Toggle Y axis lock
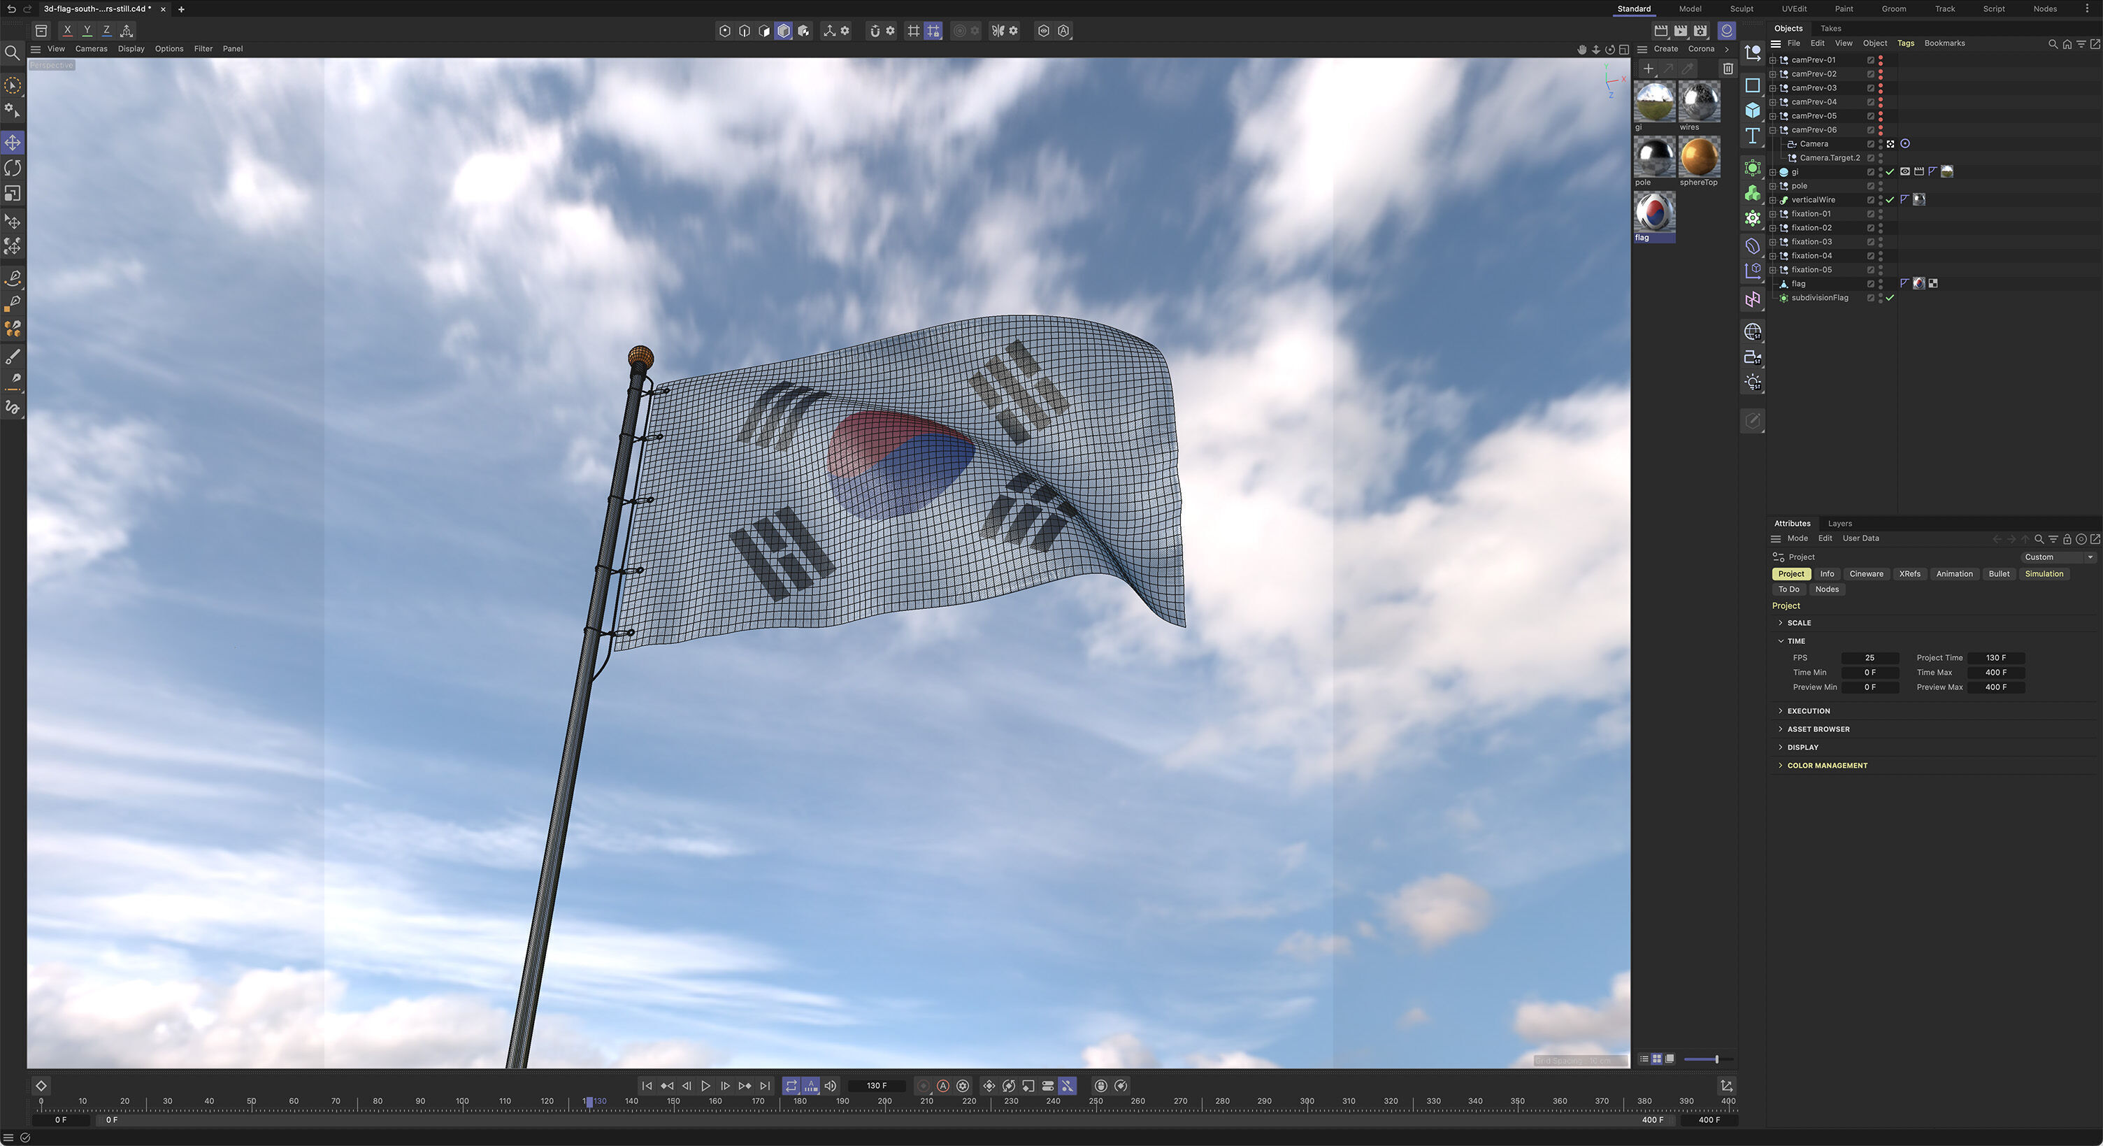The image size is (2103, 1146). point(87,31)
